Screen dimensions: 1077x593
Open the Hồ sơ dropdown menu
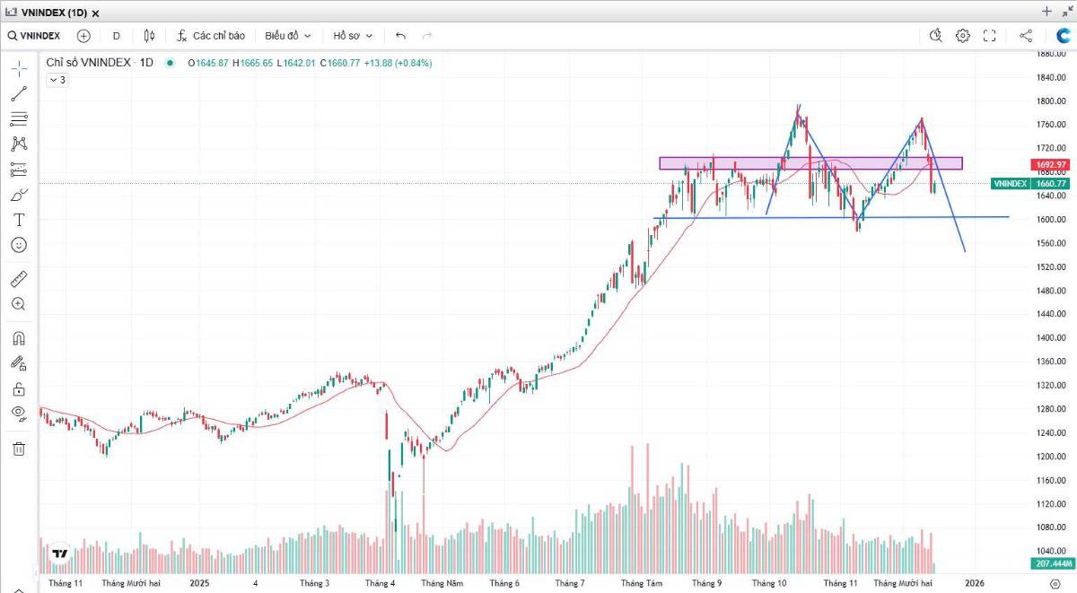[x=352, y=36]
